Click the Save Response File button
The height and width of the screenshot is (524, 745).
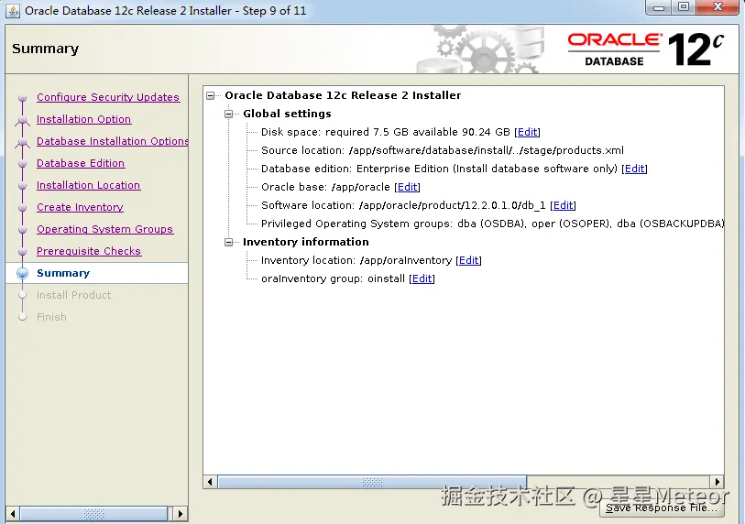click(x=662, y=508)
